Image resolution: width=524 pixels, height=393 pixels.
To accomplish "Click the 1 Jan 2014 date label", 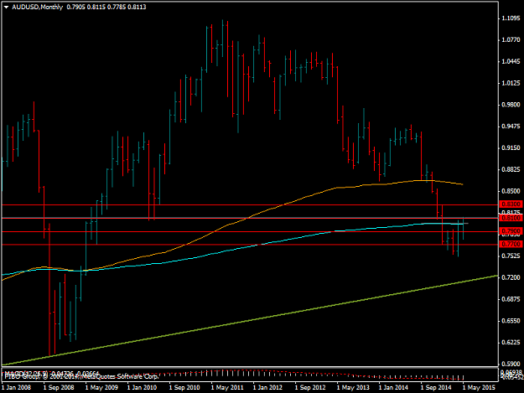I will coord(393,388).
